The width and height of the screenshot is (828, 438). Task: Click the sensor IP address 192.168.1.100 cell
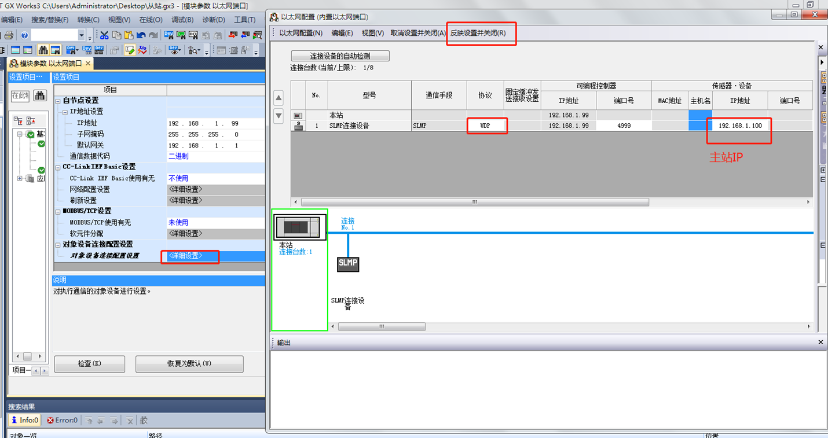(739, 126)
